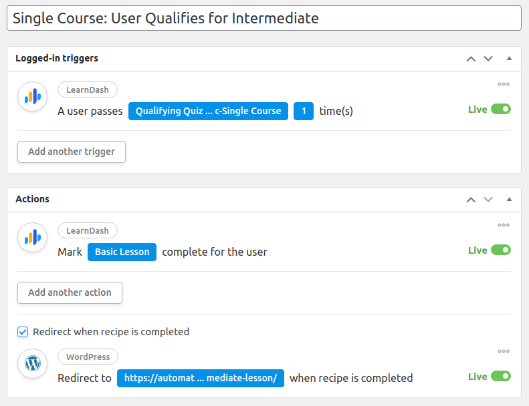Click the LearnDash icon in the trigger row
Screen dimensions: 529x406
pyautogui.click(x=32, y=97)
